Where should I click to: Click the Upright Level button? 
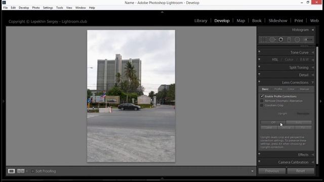pyautogui.click(x=269, y=127)
